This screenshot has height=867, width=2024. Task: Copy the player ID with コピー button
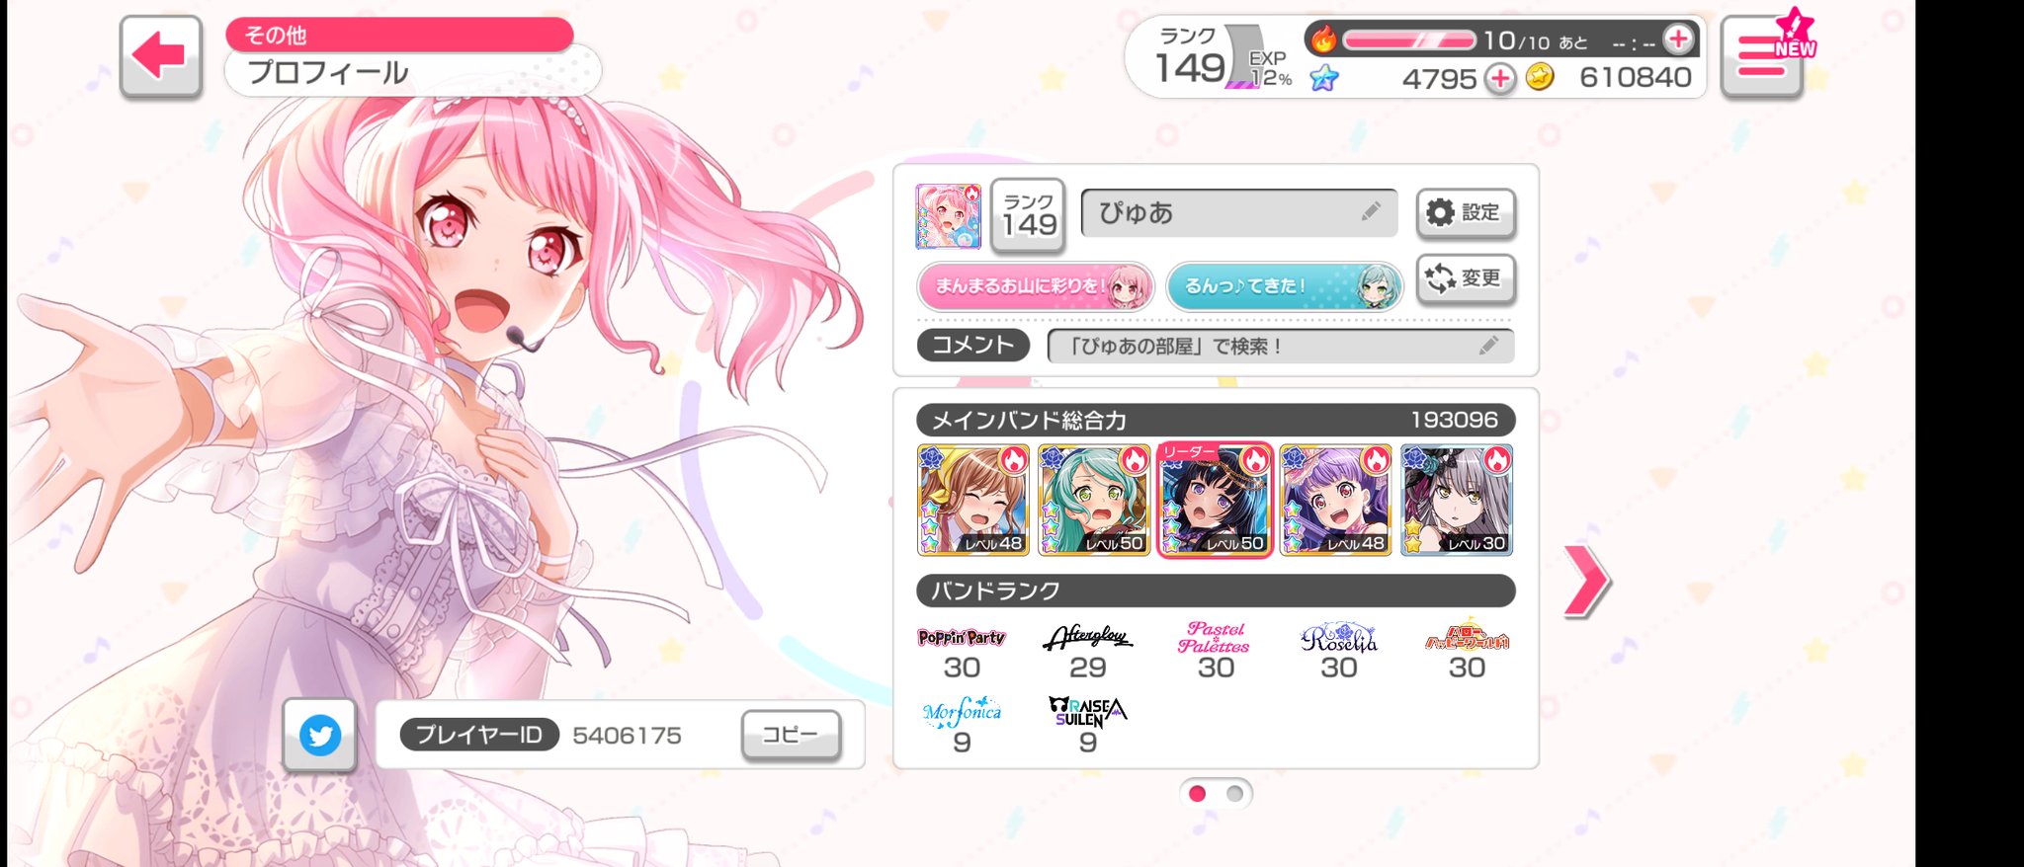[791, 735]
